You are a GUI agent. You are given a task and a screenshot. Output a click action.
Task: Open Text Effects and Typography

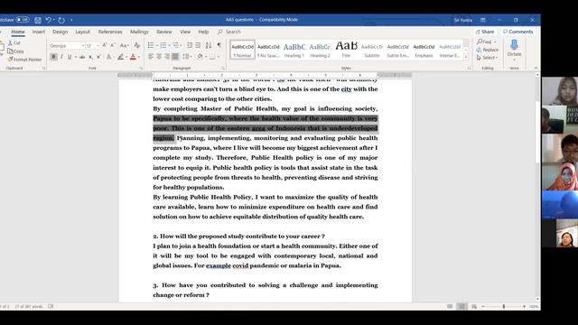coord(109,57)
